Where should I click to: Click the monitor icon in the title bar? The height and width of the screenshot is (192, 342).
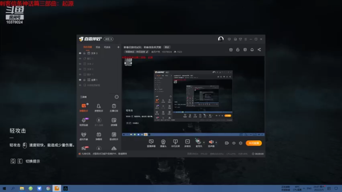pos(235,39)
